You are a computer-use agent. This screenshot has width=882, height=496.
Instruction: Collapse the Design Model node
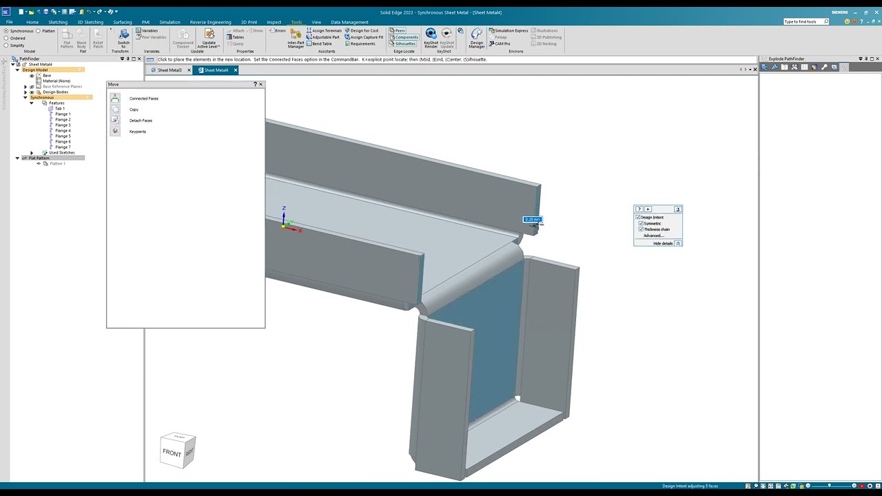[x=17, y=70]
